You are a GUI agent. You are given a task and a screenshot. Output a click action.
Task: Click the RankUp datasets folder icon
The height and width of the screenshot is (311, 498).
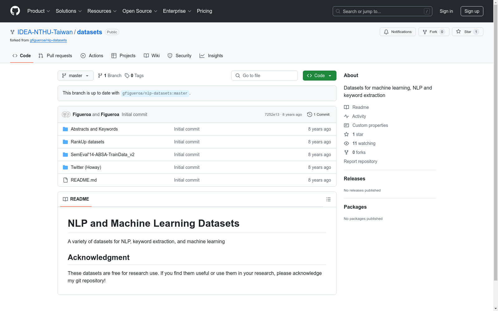65,142
